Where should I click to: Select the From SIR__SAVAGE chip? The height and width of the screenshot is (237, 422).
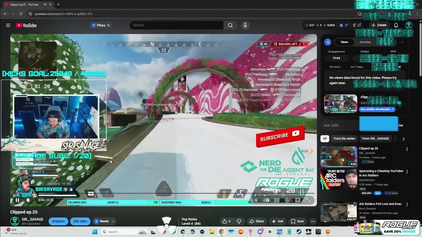(376, 139)
